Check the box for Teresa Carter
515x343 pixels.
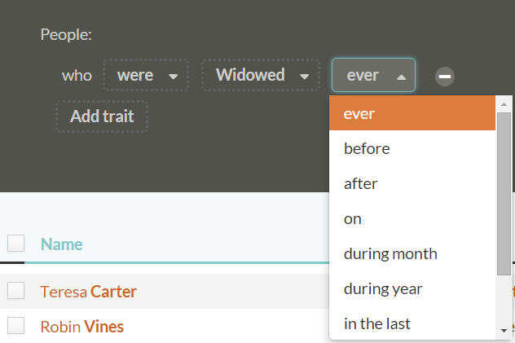[16, 291]
